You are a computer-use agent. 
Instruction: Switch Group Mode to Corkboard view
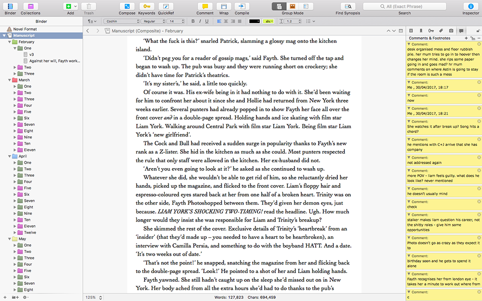(x=293, y=6)
